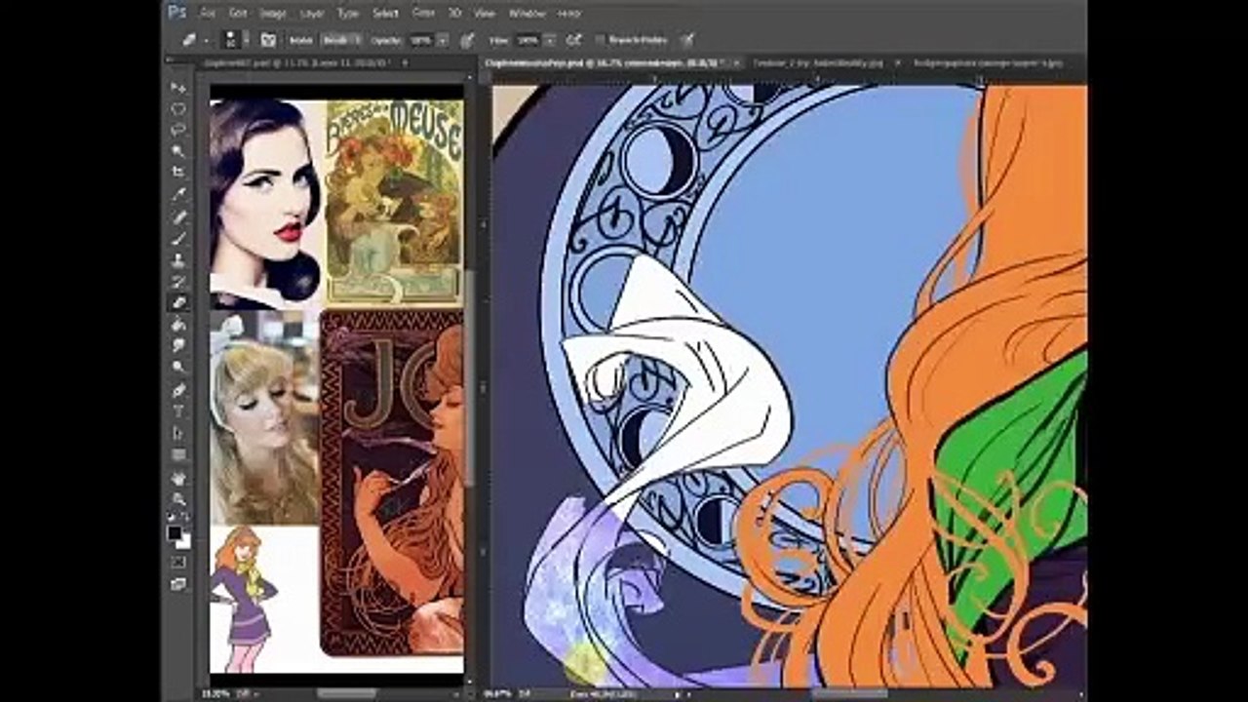1248x702 pixels.
Task: Toggle pressure for size
Action: (x=687, y=40)
